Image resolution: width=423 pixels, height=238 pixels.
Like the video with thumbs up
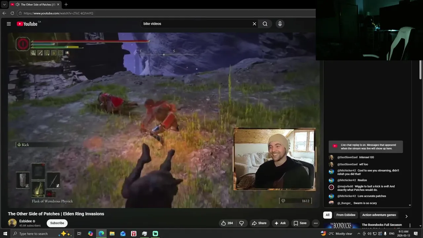tap(227, 223)
